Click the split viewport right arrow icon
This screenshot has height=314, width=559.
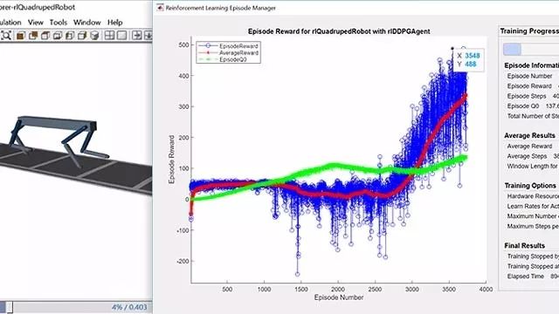click(x=137, y=35)
